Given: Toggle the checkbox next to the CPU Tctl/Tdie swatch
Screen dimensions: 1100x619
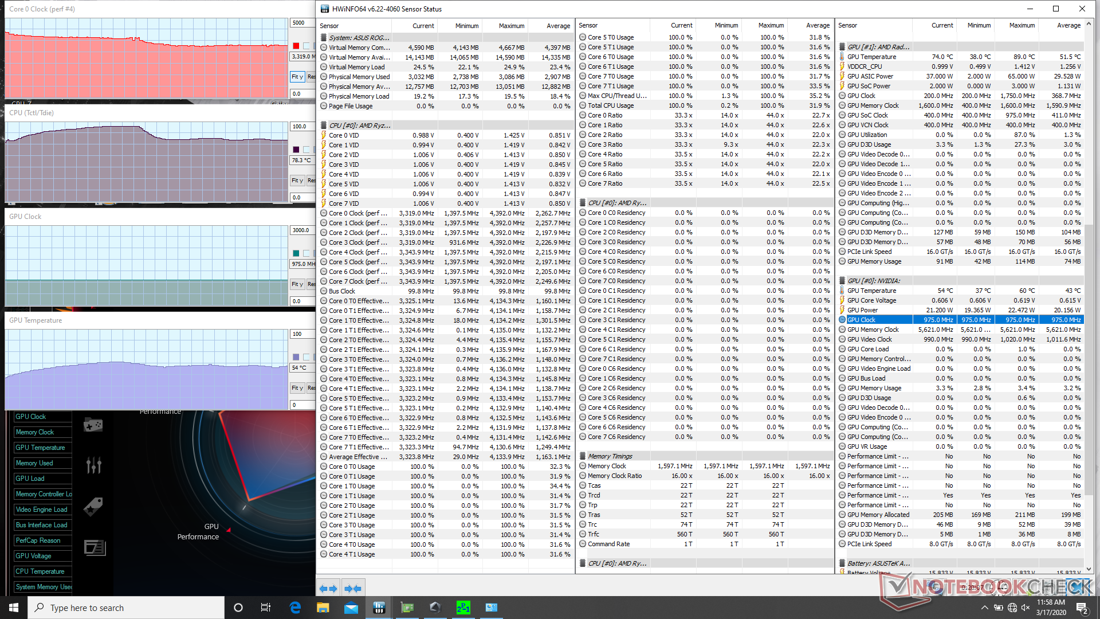Looking at the screenshot, I should (307, 150).
